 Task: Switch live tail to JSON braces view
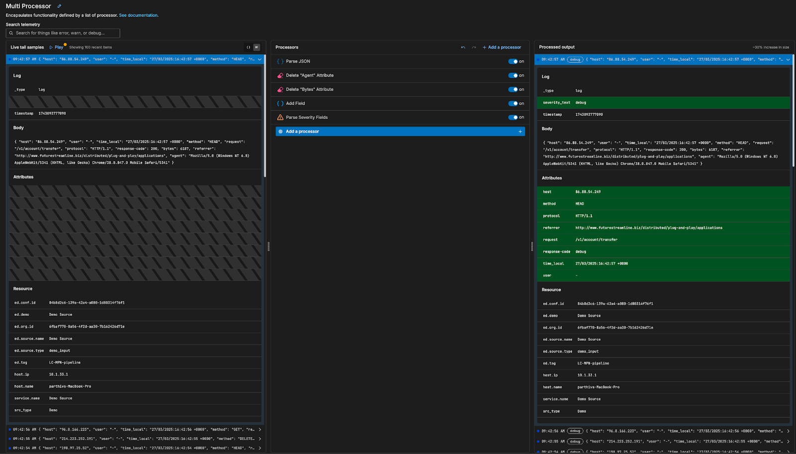248,47
